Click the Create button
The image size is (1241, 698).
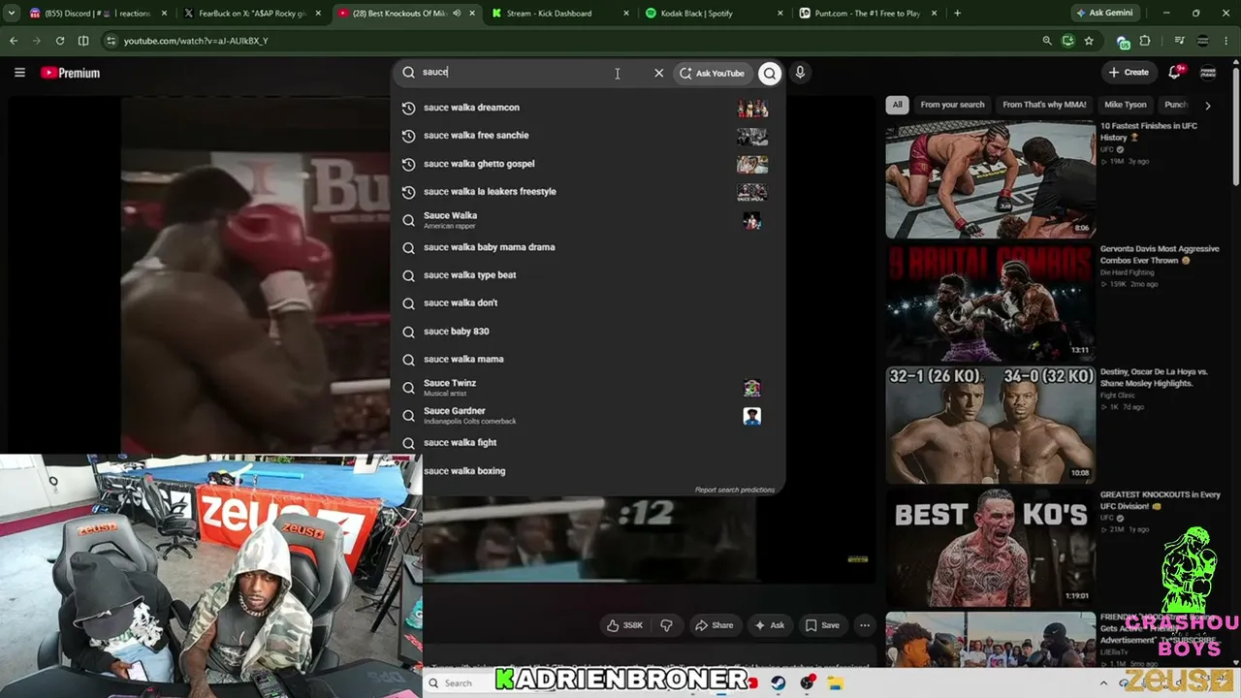click(1130, 72)
